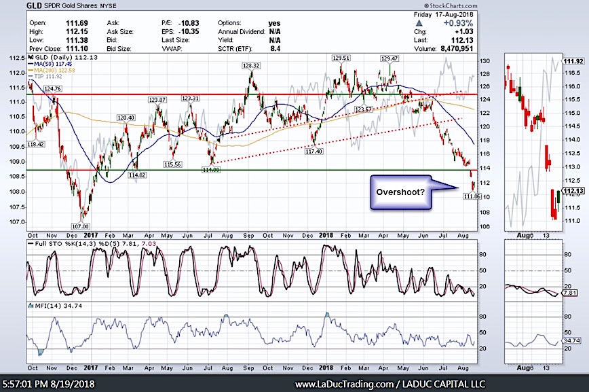Click the Chg value +1.03
This screenshot has width=589, height=392.
(463, 32)
